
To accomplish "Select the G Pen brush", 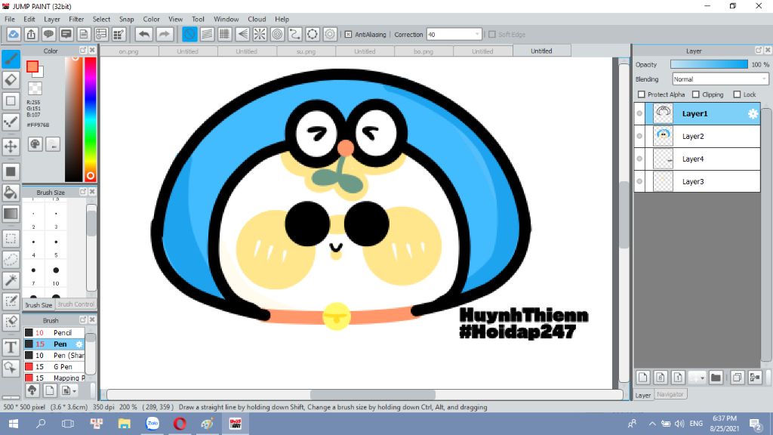I will pyautogui.click(x=54, y=366).
